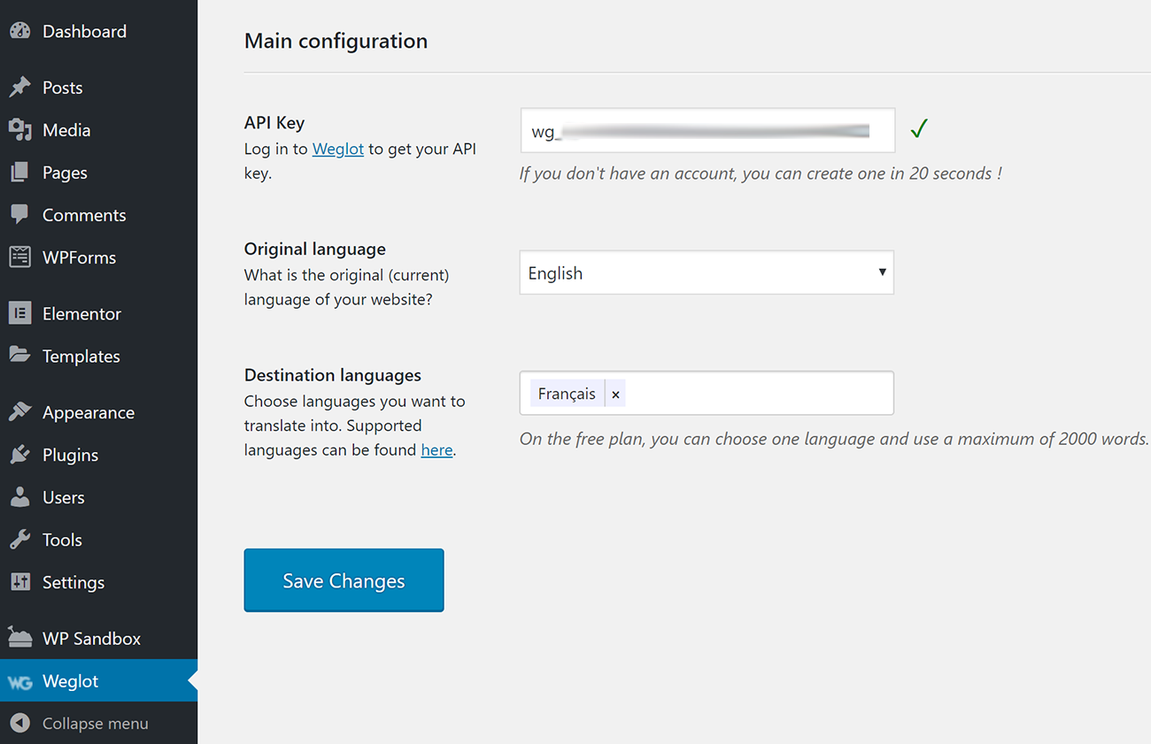Viewport: 1151px width, 744px height.
Task: Follow the Weglot login link
Action: [x=338, y=149]
